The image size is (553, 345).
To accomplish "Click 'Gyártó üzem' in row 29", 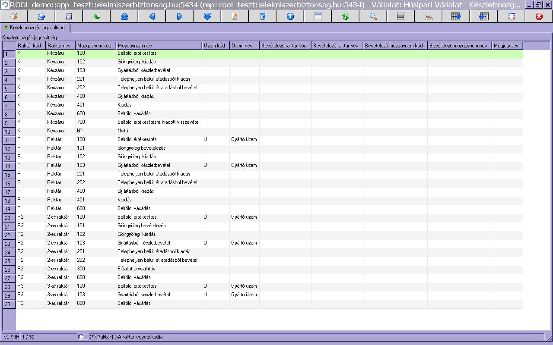I will (244, 295).
